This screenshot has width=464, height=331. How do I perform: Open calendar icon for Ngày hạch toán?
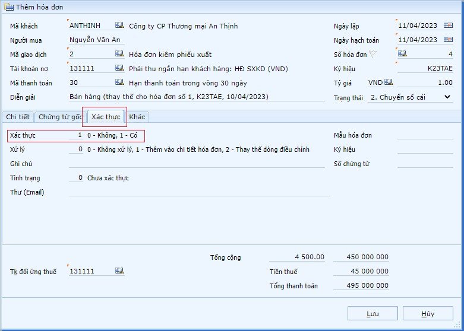click(448, 40)
